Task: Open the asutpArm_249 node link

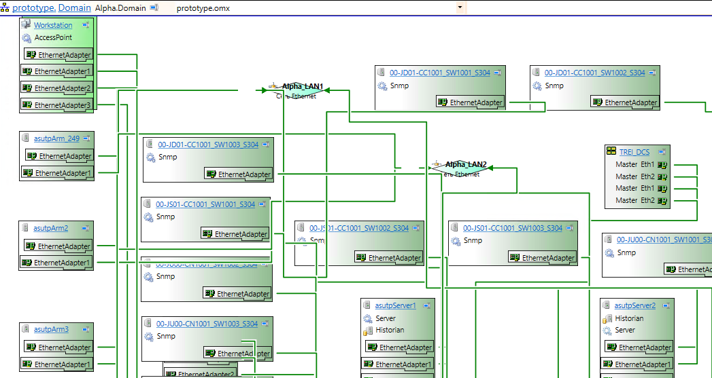Action: (56, 138)
